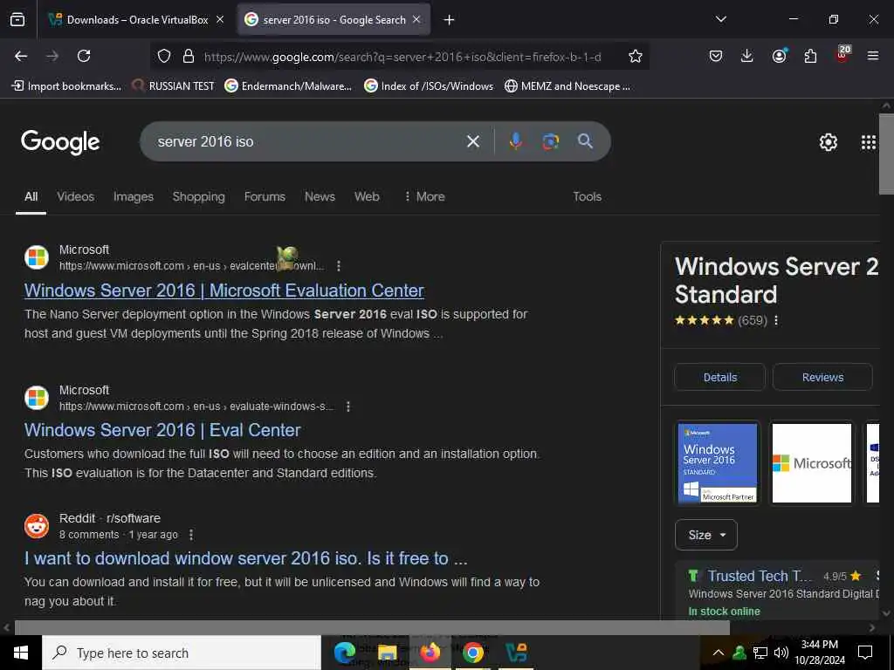Viewport: 894px width, 670px height.
Task: Click the forward navigation arrow
Action: 52,56
